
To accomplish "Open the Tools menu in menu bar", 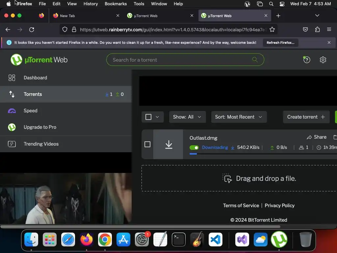I will pyautogui.click(x=139, y=4).
